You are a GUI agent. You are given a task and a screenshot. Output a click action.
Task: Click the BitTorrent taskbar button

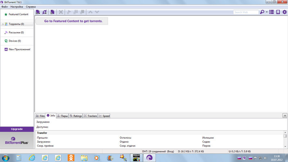[x=149, y=158]
